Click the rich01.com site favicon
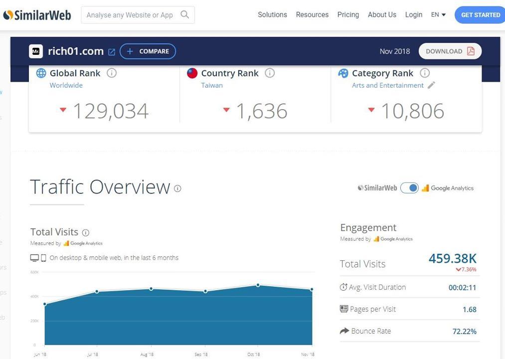 tap(36, 51)
